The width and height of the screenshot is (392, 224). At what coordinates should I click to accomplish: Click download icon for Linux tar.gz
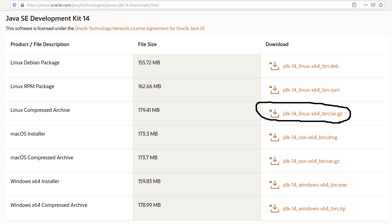click(x=274, y=113)
